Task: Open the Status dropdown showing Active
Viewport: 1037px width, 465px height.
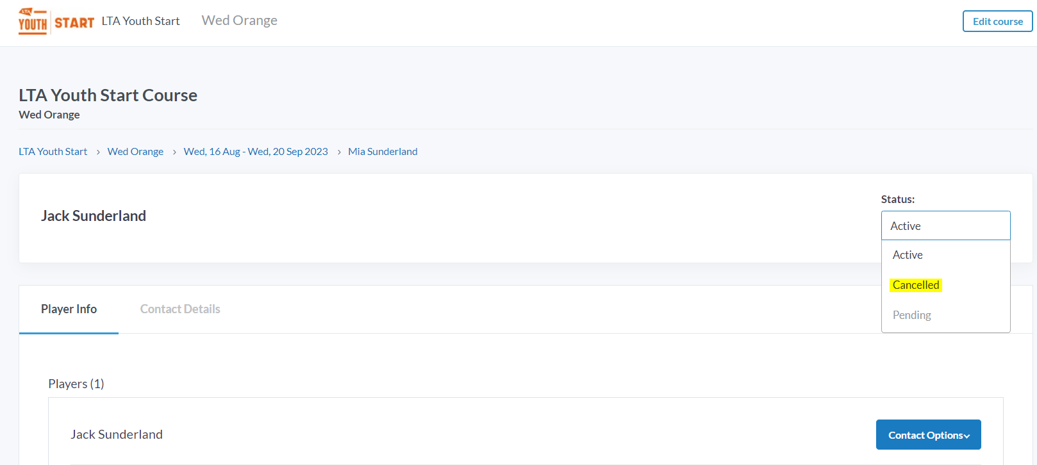Action: 945,225
